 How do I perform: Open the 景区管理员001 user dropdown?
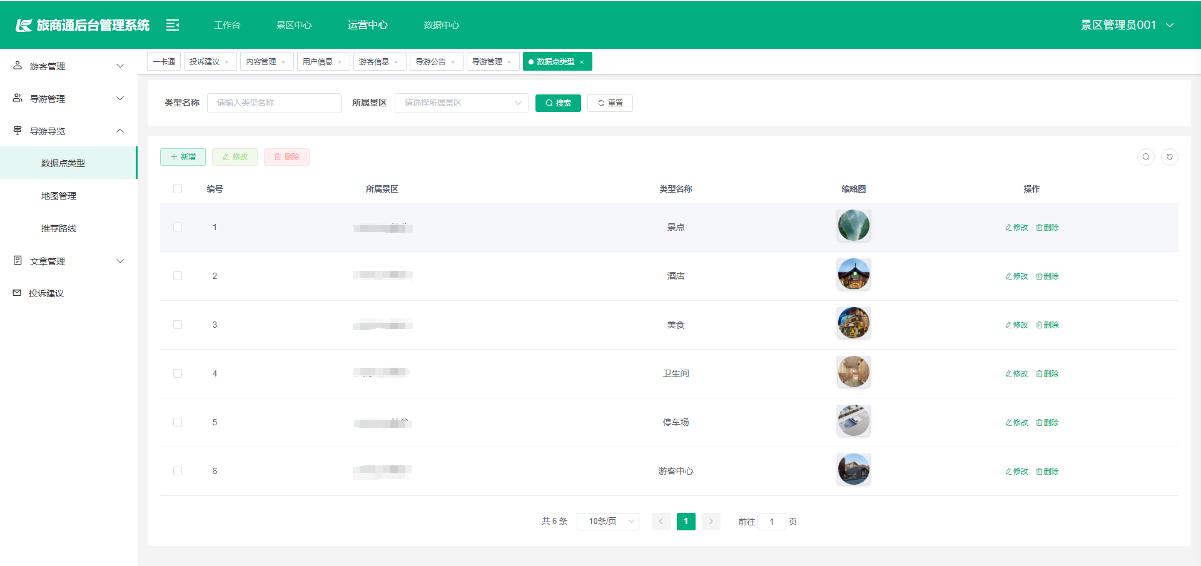(1127, 25)
